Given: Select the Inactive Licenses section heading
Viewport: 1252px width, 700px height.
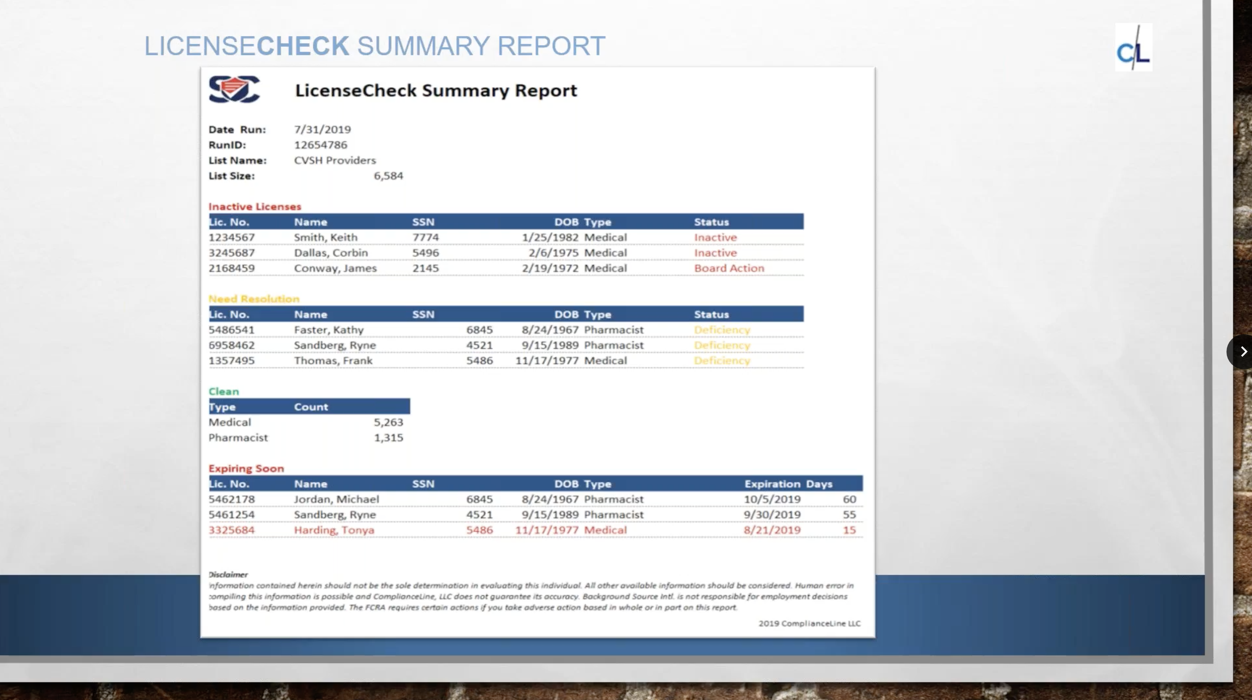Looking at the screenshot, I should pyautogui.click(x=255, y=207).
